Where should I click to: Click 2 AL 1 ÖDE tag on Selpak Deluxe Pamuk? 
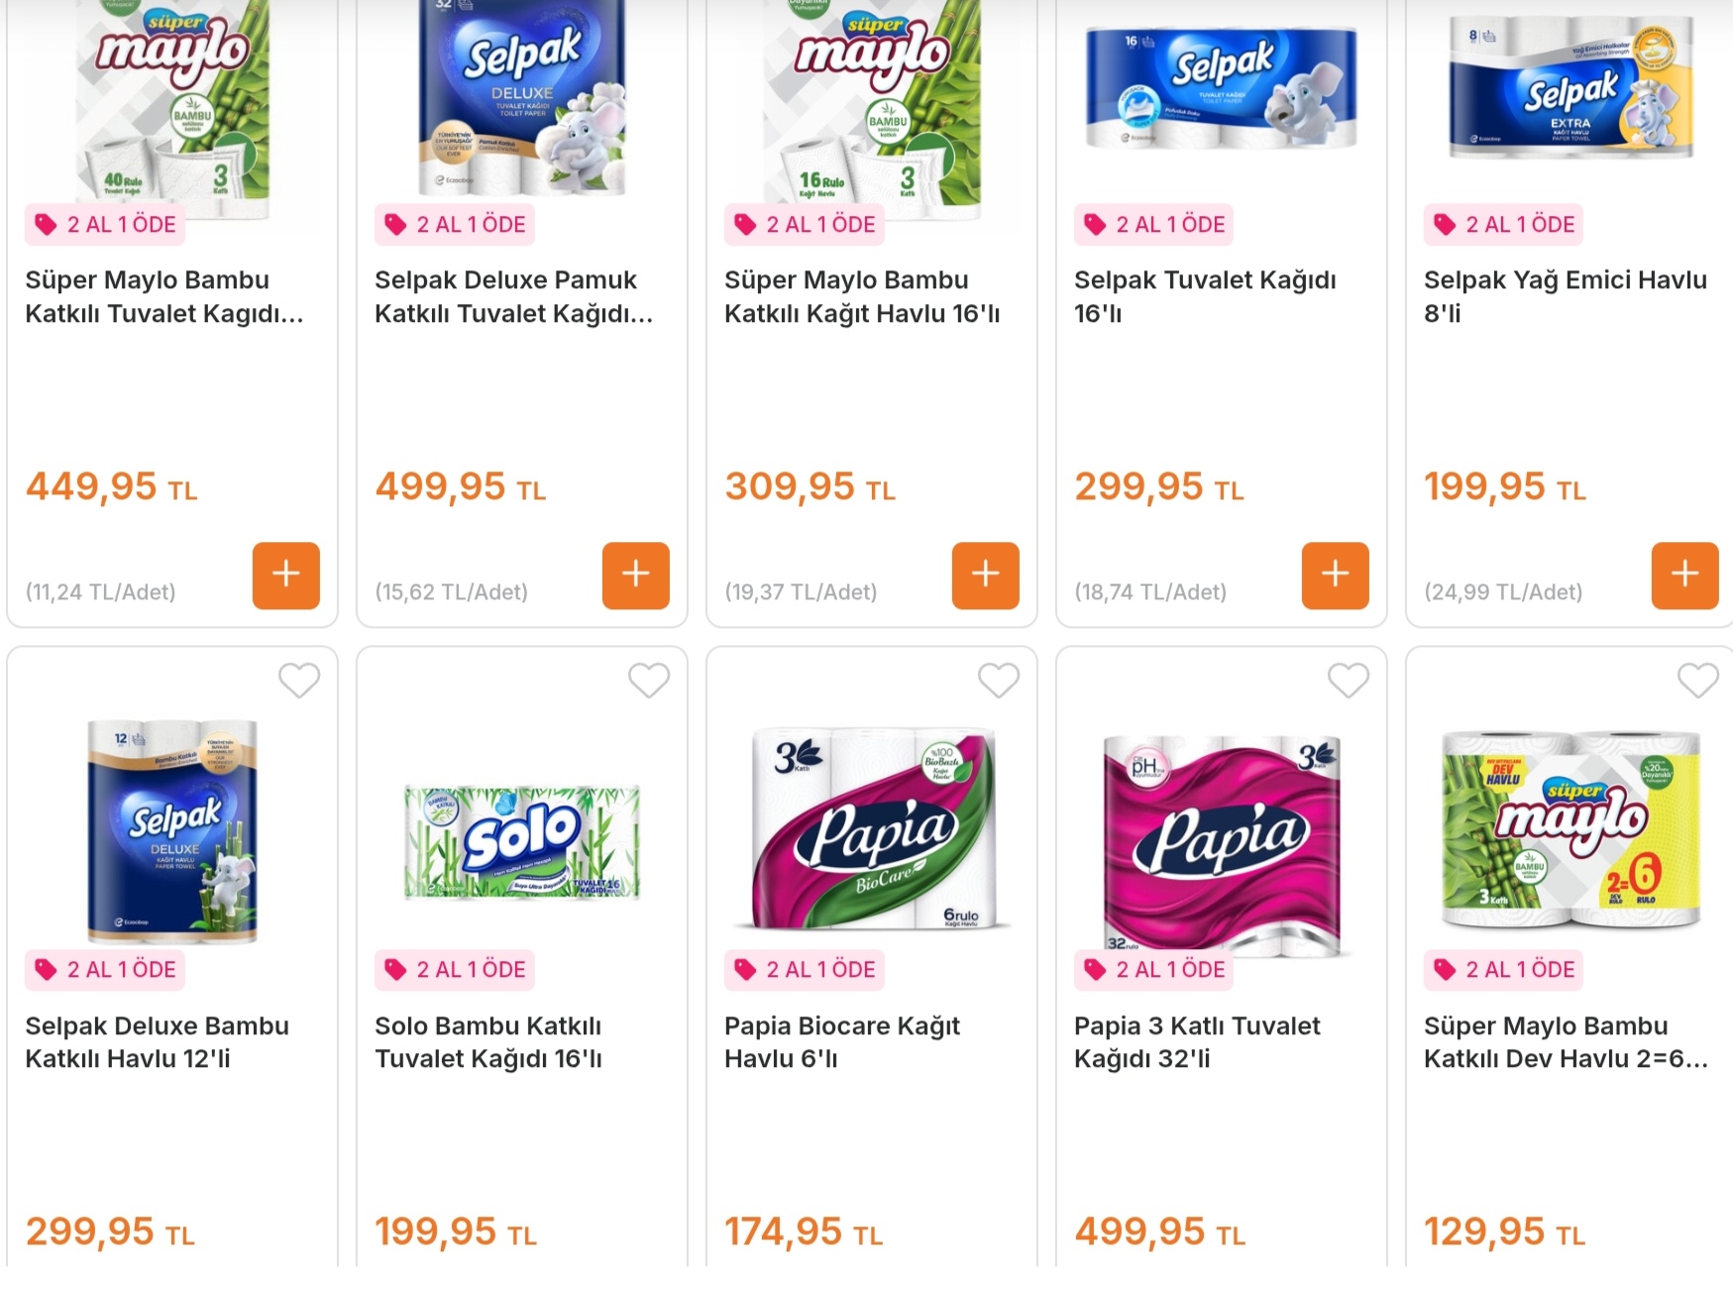455,225
